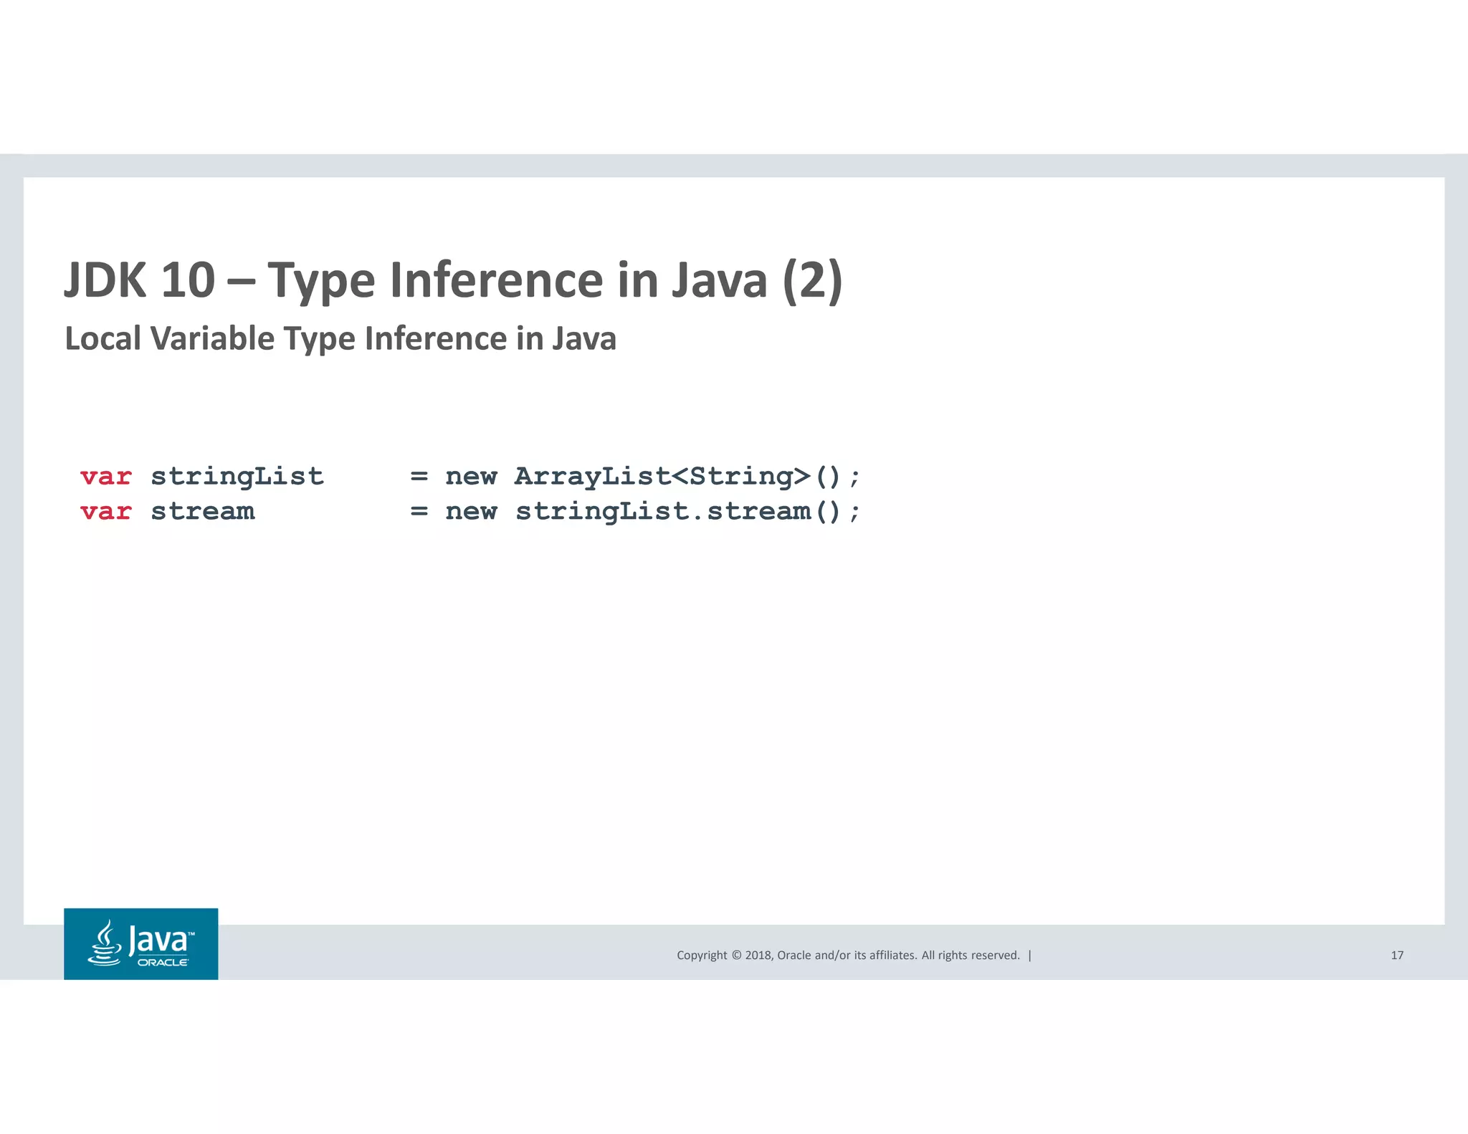
Task: Click the Java Oracle logo
Action: pos(141,943)
